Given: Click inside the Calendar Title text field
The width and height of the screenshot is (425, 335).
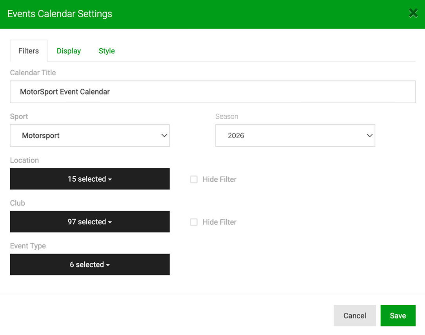Looking at the screenshot, I should [x=213, y=92].
